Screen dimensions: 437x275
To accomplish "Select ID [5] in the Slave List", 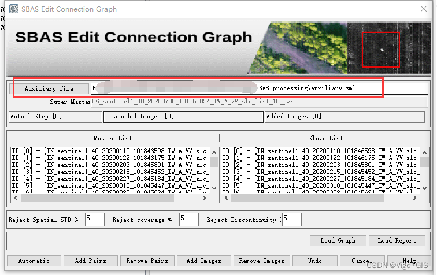I will tap(321, 186).
